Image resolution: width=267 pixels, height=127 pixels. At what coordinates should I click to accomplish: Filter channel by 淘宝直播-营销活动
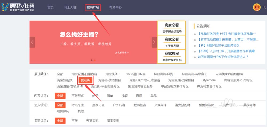(x=70, y=86)
